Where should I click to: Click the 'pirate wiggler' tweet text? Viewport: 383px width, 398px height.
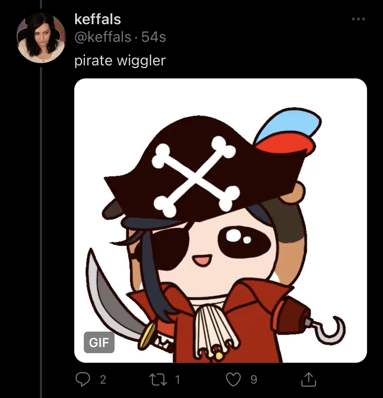pyautogui.click(x=120, y=61)
